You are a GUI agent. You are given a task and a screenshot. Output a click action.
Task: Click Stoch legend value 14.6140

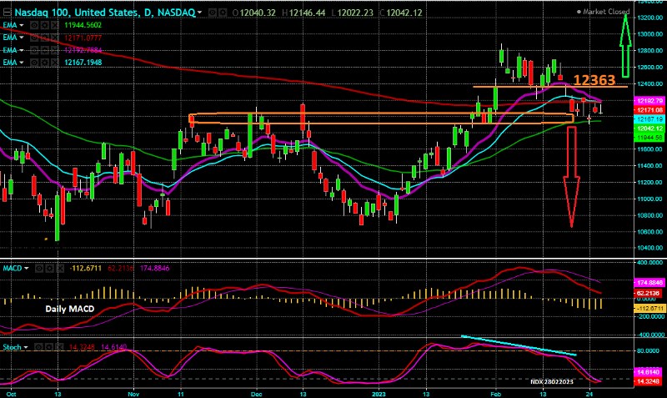113,347
